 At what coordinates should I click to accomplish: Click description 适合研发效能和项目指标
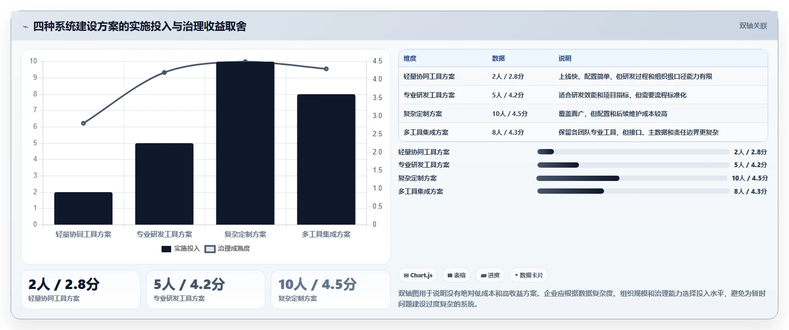(x=622, y=95)
